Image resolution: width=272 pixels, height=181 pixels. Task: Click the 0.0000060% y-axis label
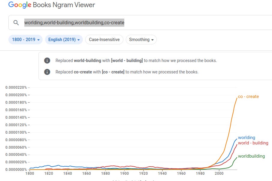[16, 147]
